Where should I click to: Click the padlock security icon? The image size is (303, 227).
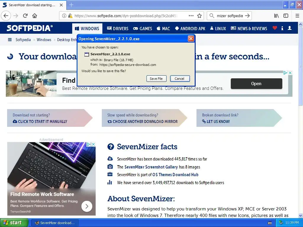pyautogui.click(x=70, y=16)
